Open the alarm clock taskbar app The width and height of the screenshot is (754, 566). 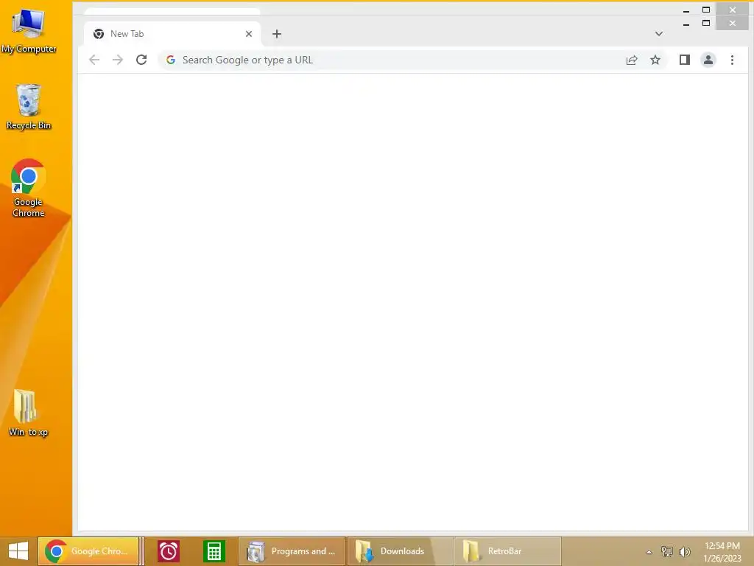(x=169, y=551)
